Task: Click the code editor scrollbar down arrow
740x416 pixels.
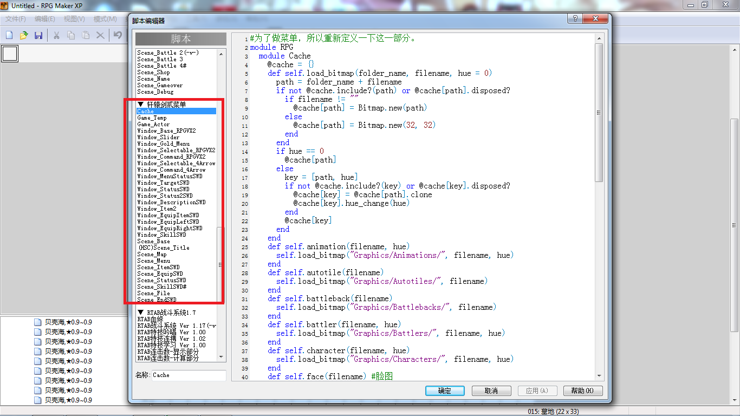Action: coord(599,375)
